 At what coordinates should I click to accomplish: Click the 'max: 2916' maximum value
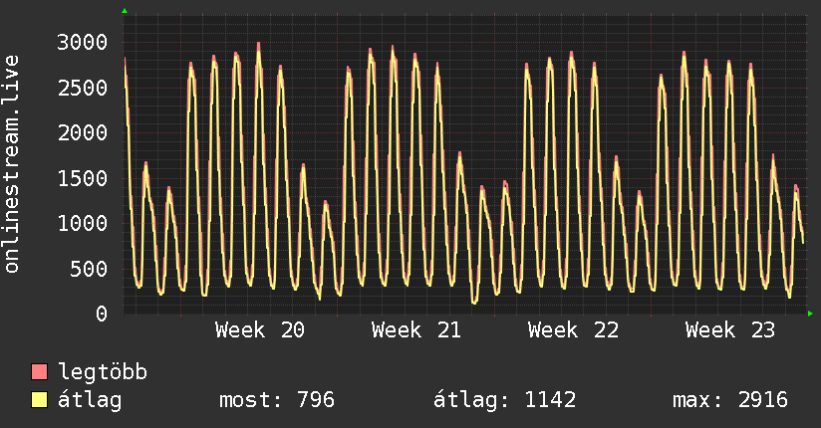730,400
